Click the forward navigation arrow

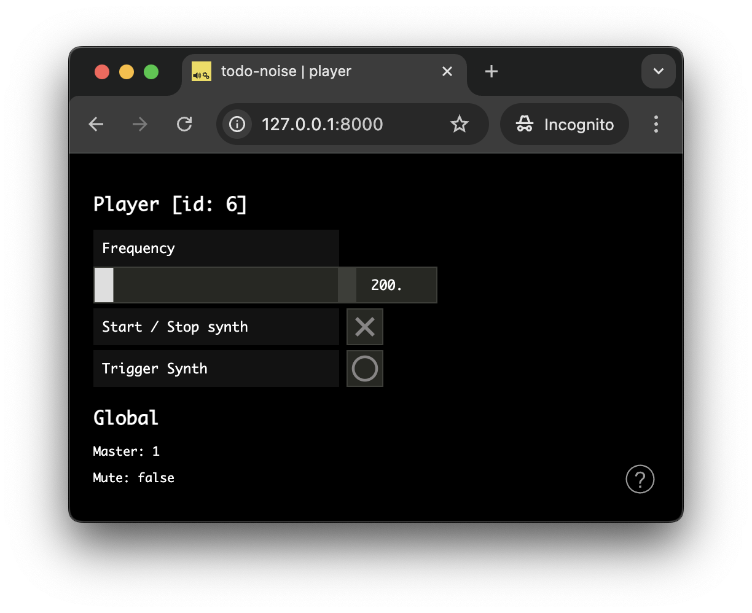pos(139,124)
